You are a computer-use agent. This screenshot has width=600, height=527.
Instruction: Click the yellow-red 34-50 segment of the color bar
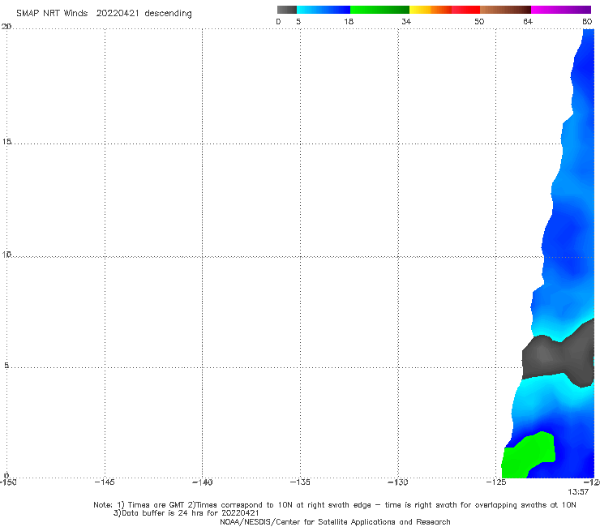(x=444, y=10)
